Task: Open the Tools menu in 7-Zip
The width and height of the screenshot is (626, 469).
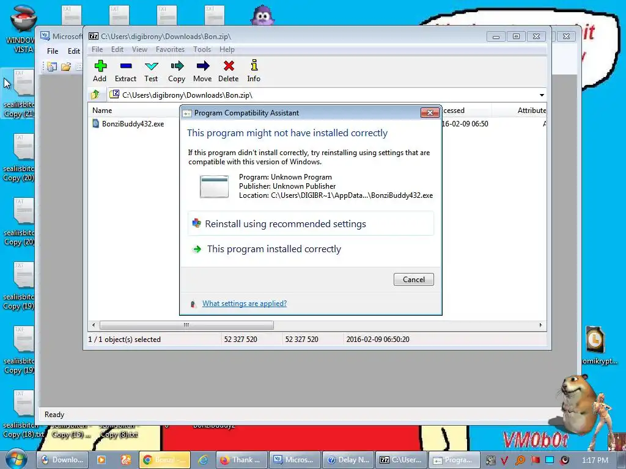Action: click(x=202, y=49)
